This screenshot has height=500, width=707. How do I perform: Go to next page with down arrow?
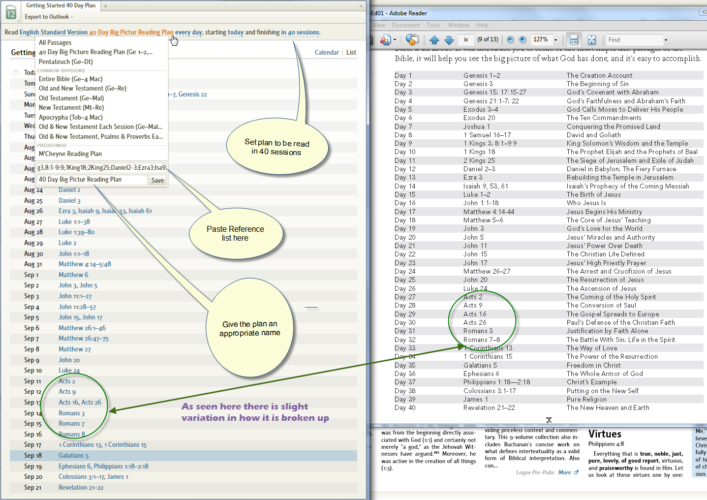point(449,40)
